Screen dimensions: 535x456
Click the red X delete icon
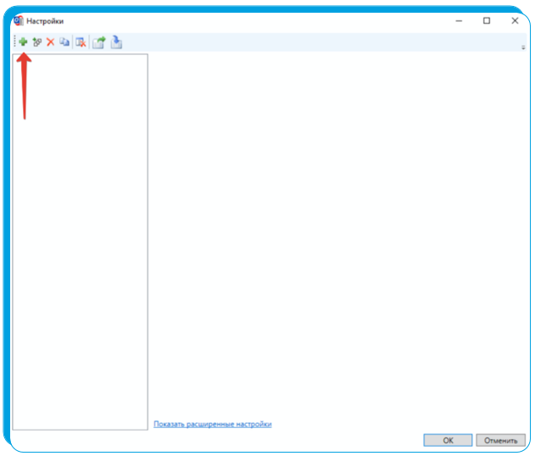pos(51,42)
